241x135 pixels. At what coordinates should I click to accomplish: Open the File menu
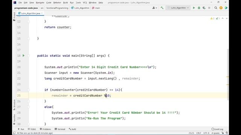20,3
